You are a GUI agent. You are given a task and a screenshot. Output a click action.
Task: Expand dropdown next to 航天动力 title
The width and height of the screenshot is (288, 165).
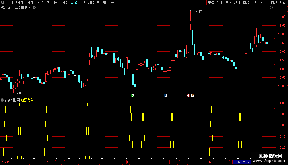click(x=34, y=8)
